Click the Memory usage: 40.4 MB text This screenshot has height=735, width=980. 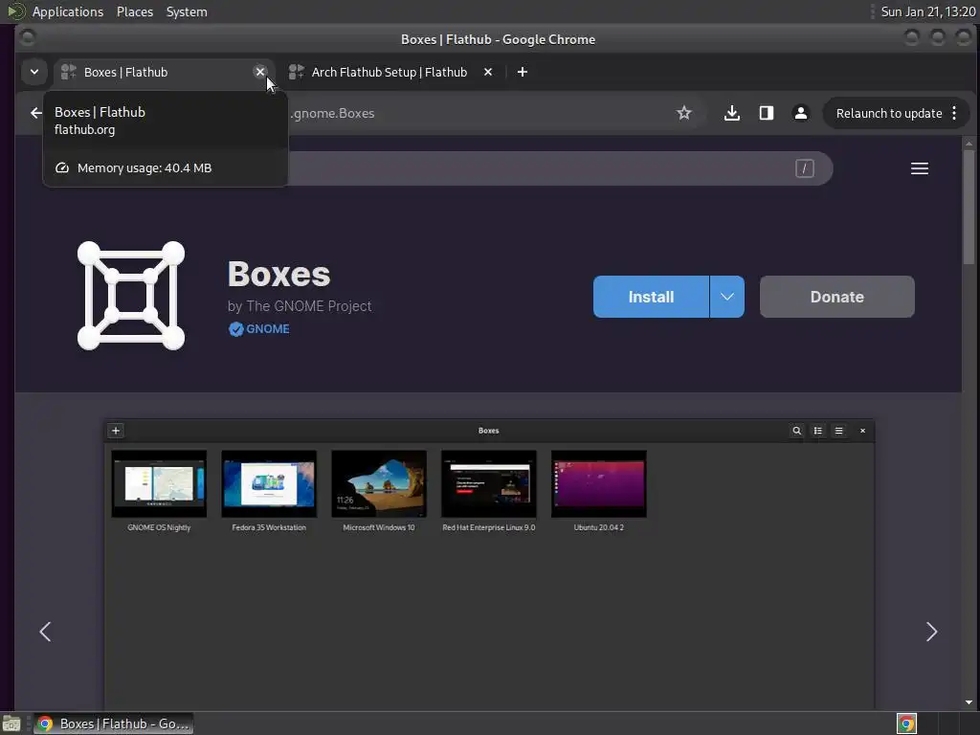point(145,168)
